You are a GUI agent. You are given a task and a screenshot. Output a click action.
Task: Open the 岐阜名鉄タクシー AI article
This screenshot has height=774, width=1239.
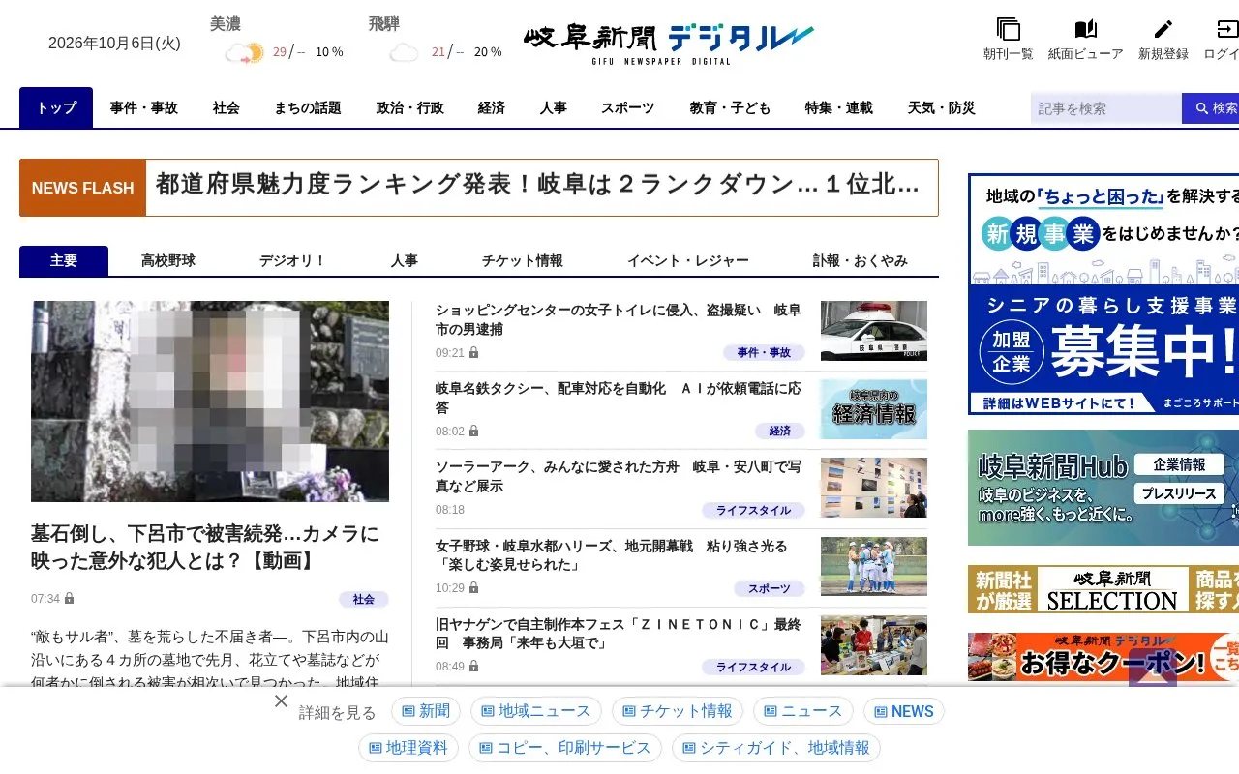(619, 398)
